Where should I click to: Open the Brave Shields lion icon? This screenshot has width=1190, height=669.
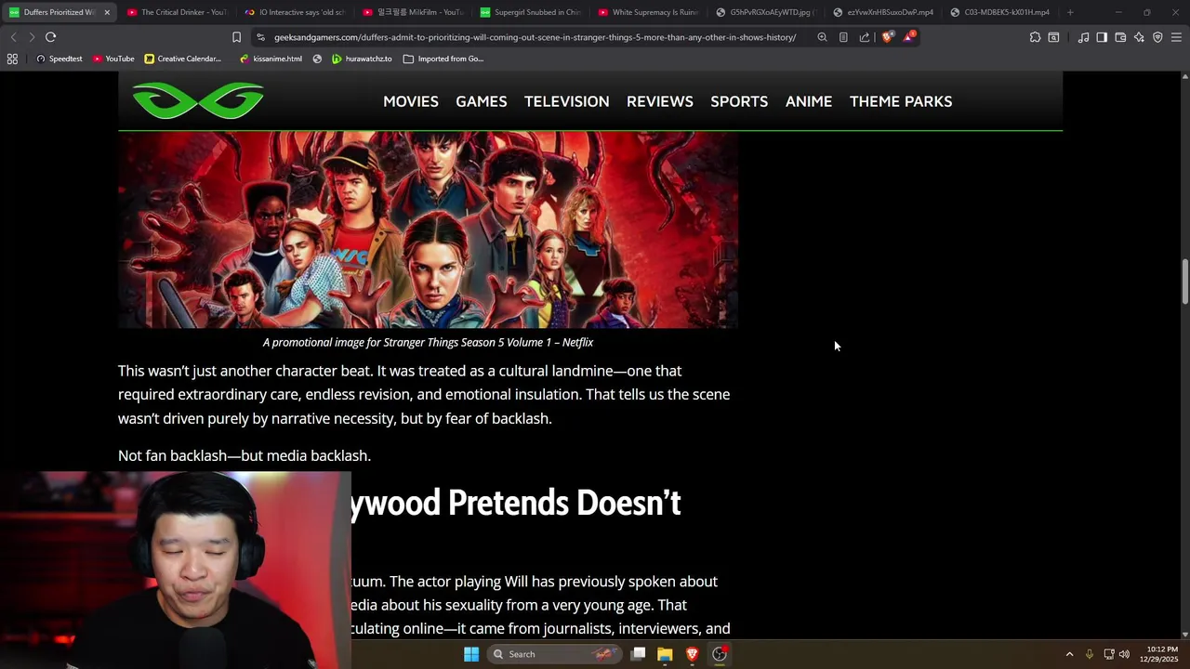click(887, 37)
